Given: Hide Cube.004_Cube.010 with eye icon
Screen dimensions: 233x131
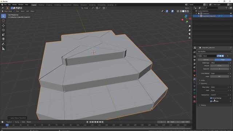Looking at the screenshot, I should point(231,16).
